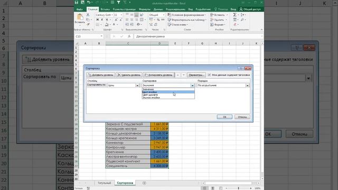
Task: Collapse the 'Сортировка' dropdown with its arrow
Action: 192,85
